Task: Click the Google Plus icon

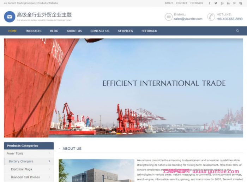Action: 222,3
